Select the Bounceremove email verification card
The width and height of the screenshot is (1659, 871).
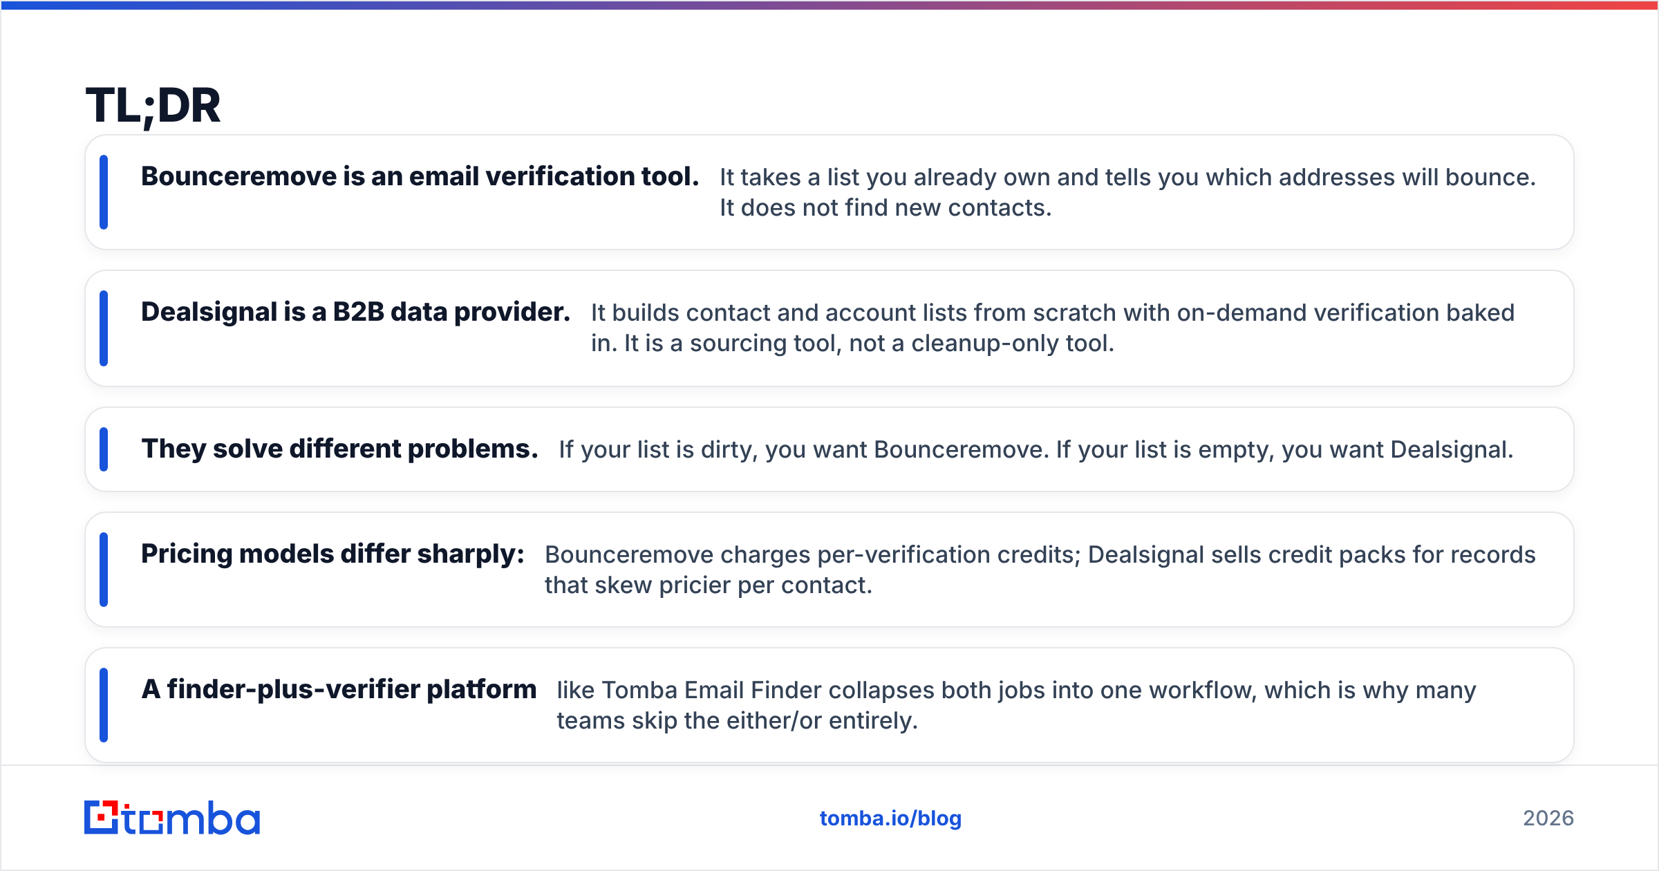[x=829, y=192]
